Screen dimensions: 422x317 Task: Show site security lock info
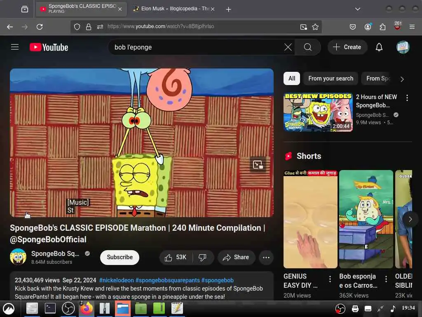pyautogui.click(x=89, y=27)
